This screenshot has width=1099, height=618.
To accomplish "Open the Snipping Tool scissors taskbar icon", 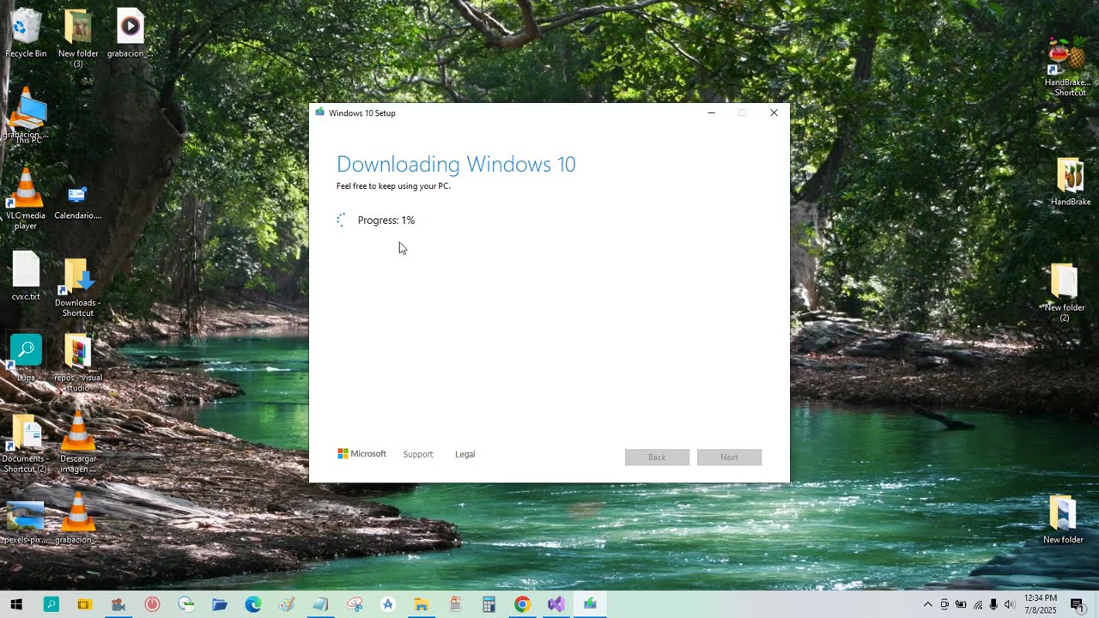I will pos(354,604).
